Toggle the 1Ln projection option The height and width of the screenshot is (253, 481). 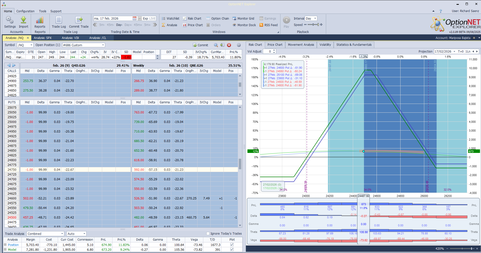(x=468, y=51)
